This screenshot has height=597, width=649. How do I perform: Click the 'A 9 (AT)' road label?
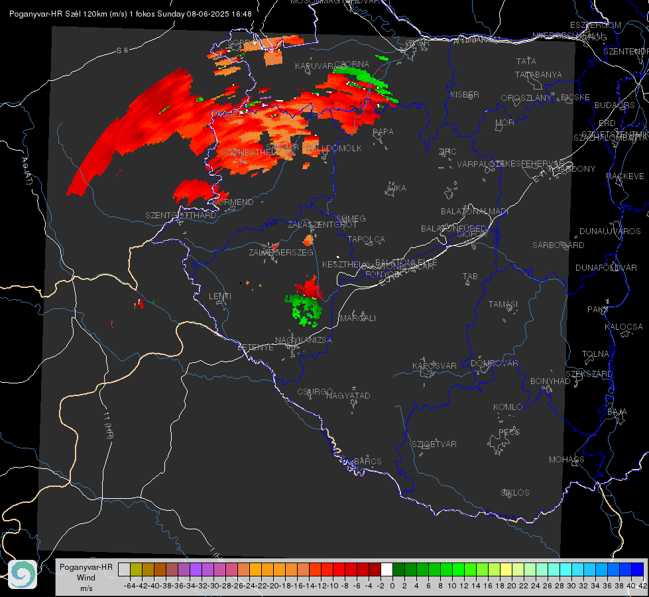click(27, 170)
